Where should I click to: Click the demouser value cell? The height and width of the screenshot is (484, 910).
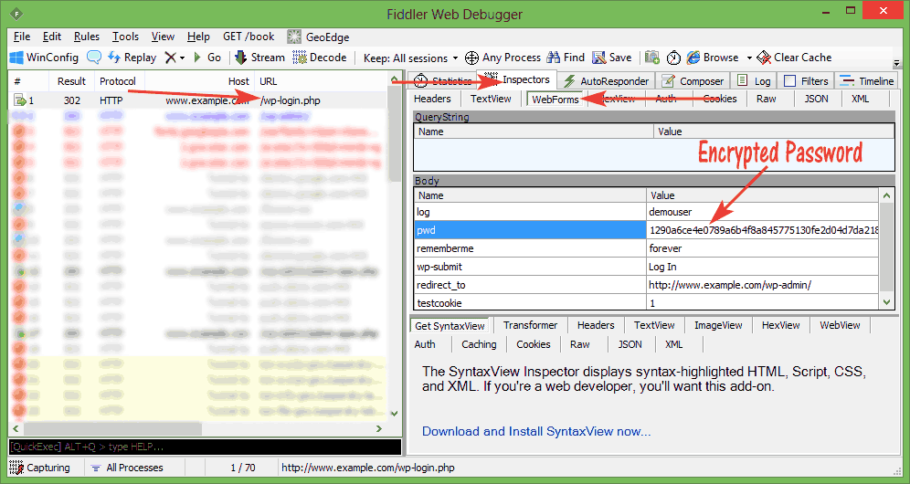(763, 212)
